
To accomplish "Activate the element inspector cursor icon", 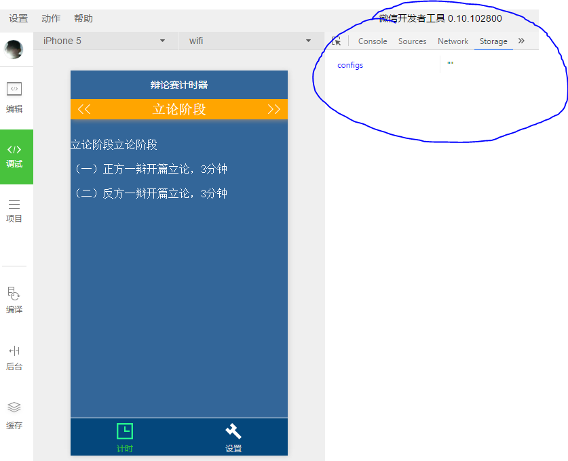I will tap(336, 41).
